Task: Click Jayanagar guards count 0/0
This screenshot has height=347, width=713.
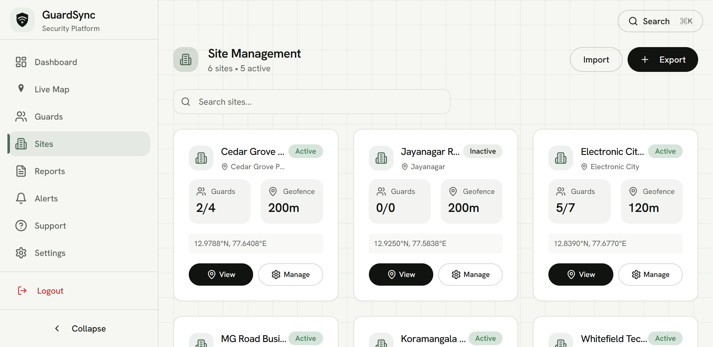Action: click(x=386, y=208)
